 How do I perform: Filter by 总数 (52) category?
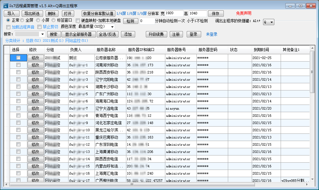point(33,41)
